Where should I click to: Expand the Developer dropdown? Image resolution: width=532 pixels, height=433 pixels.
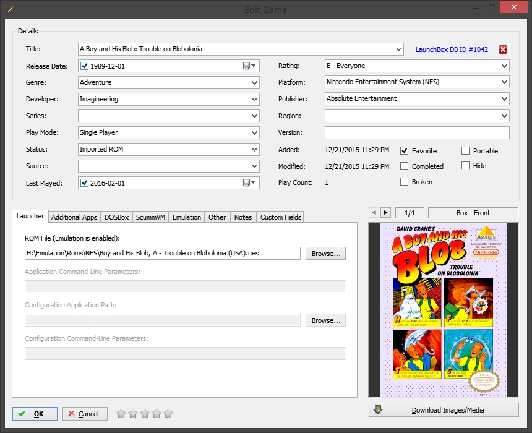[x=254, y=99]
